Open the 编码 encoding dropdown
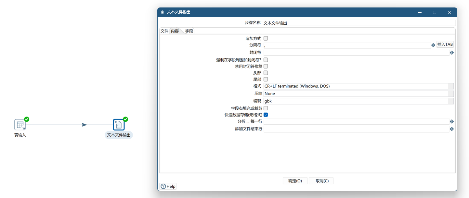 tap(450, 101)
